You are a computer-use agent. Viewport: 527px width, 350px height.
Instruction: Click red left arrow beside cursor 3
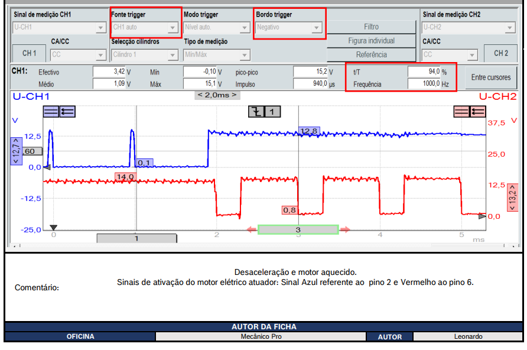pyautogui.click(x=251, y=229)
